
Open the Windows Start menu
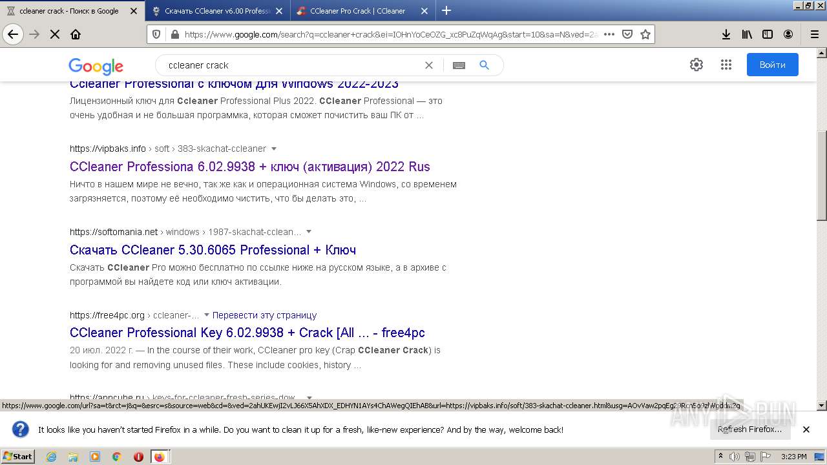tap(18, 457)
